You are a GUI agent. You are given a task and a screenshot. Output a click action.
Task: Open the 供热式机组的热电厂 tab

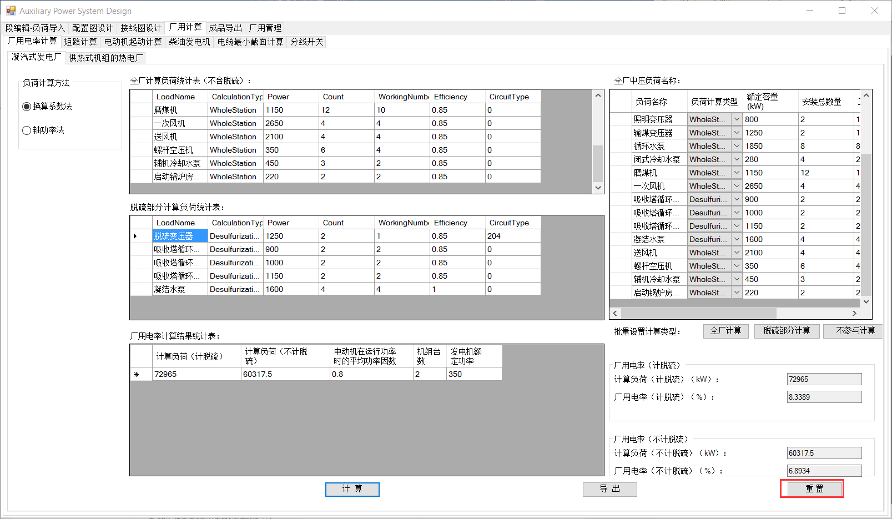click(105, 58)
